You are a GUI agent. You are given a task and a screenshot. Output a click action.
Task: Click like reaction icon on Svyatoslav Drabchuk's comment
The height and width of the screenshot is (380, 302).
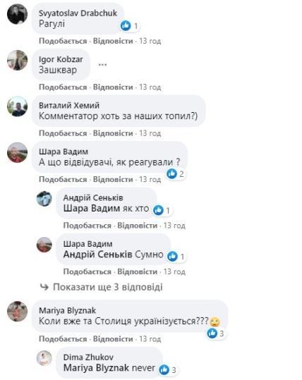pyautogui.click(x=126, y=25)
